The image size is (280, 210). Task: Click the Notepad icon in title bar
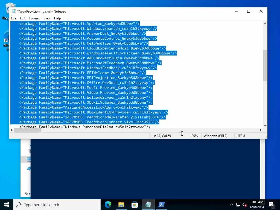point(14,11)
